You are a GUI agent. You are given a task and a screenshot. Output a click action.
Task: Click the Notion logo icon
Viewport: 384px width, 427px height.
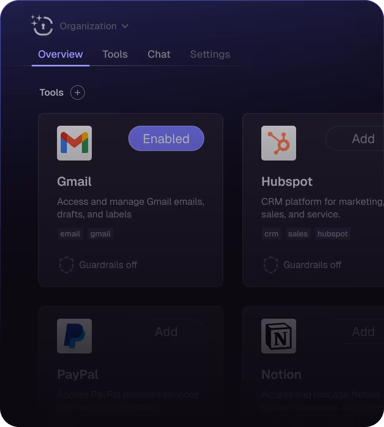coord(279,336)
